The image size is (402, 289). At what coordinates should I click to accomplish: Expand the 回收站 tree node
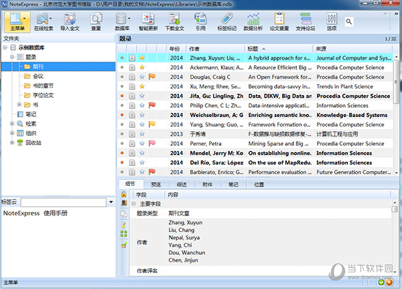[x=12, y=142]
